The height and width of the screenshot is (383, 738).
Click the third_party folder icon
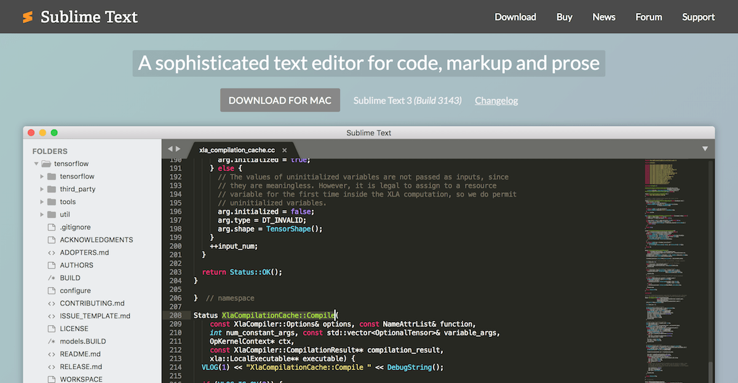pos(52,189)
